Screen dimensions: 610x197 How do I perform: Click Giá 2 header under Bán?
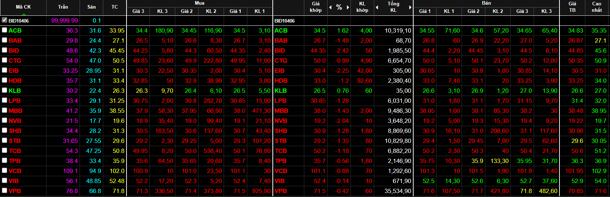(473, 11)
